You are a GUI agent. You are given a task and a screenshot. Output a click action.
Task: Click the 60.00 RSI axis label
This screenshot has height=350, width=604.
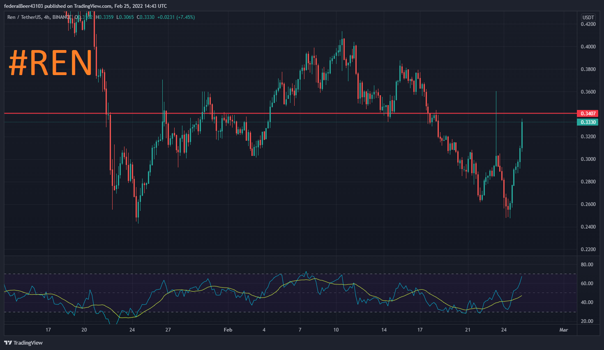click(x=587, y=284)
